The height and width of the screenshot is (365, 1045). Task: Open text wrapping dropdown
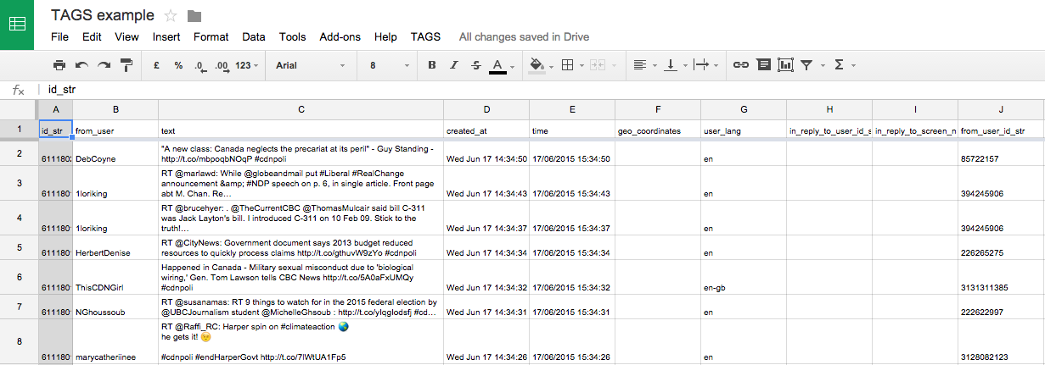tap(705, 64)
